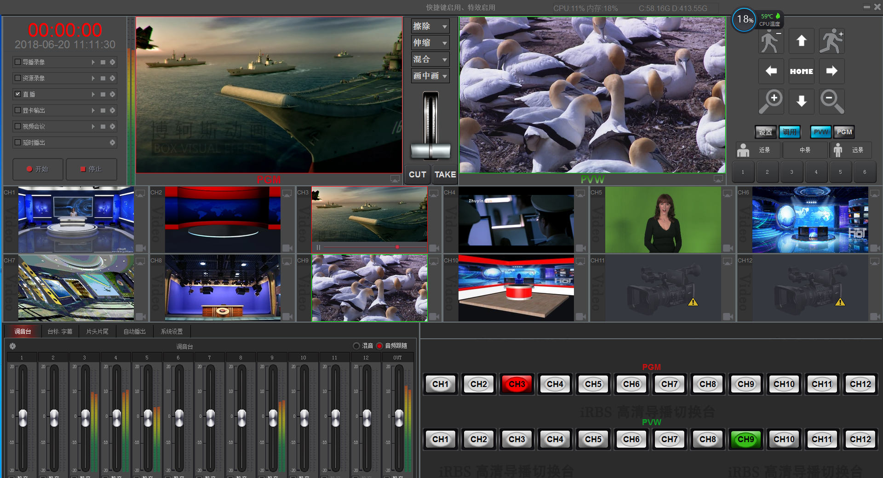This screenshot has width=883, height=478.
Task: Click settings gear for 直播 row
Action: pos(113,94)
